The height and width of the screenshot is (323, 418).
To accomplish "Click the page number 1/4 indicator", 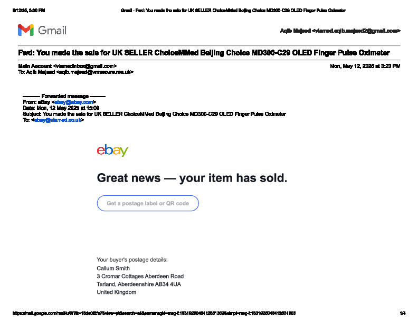I will 403,313.
